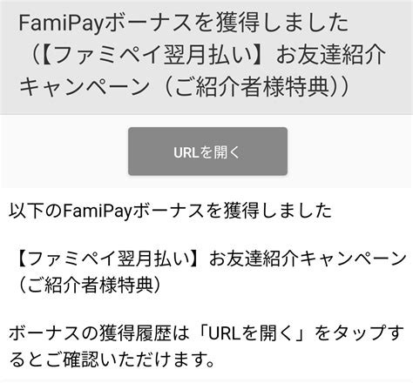Click header line FamiPayボーナスを獲得しました
Viewport: 413px width, 383px height.
183,24
